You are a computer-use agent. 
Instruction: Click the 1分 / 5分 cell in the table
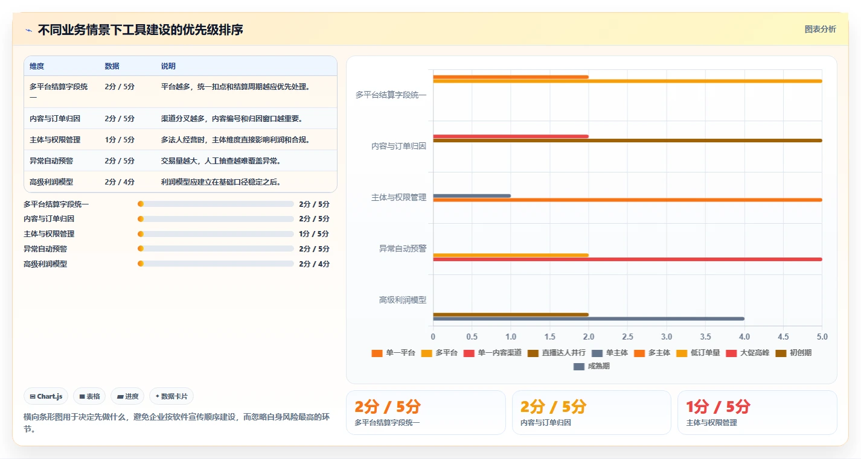click(x=120, y=139)
